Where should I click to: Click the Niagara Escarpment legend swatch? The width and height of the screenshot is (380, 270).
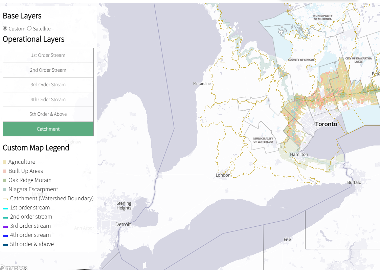[4, 189]
